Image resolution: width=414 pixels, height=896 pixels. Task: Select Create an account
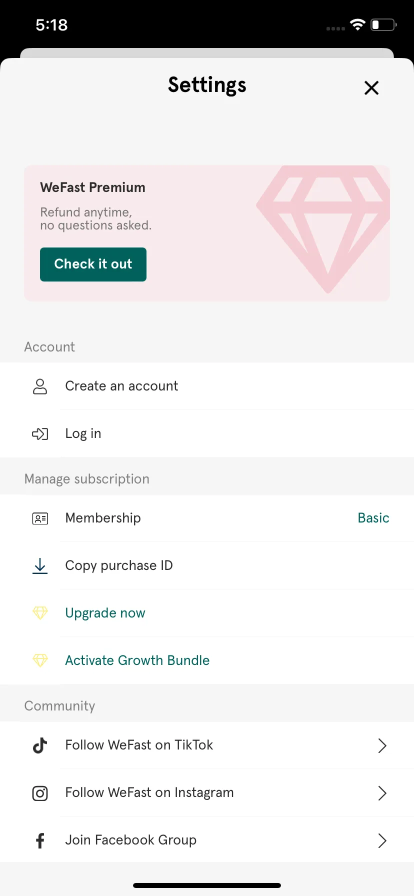(207, 386)
